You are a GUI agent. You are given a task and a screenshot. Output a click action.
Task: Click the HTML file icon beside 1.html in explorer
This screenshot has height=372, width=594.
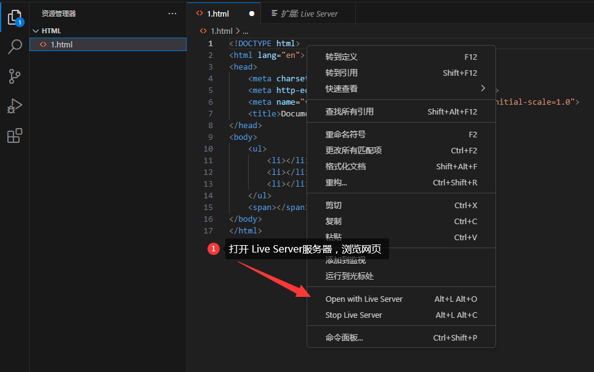pos(43,44)
